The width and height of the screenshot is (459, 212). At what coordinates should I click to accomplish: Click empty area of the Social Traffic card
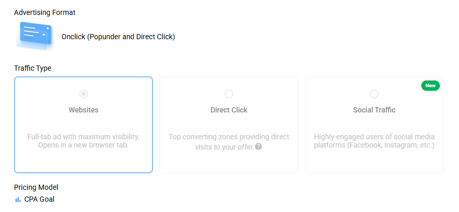click(374, 162)
